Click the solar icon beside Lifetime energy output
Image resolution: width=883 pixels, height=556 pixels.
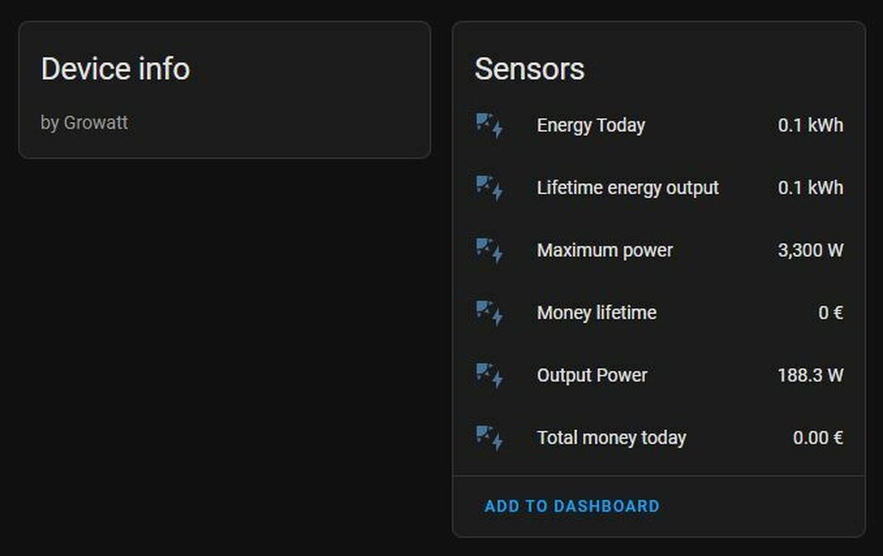(489, 188)
